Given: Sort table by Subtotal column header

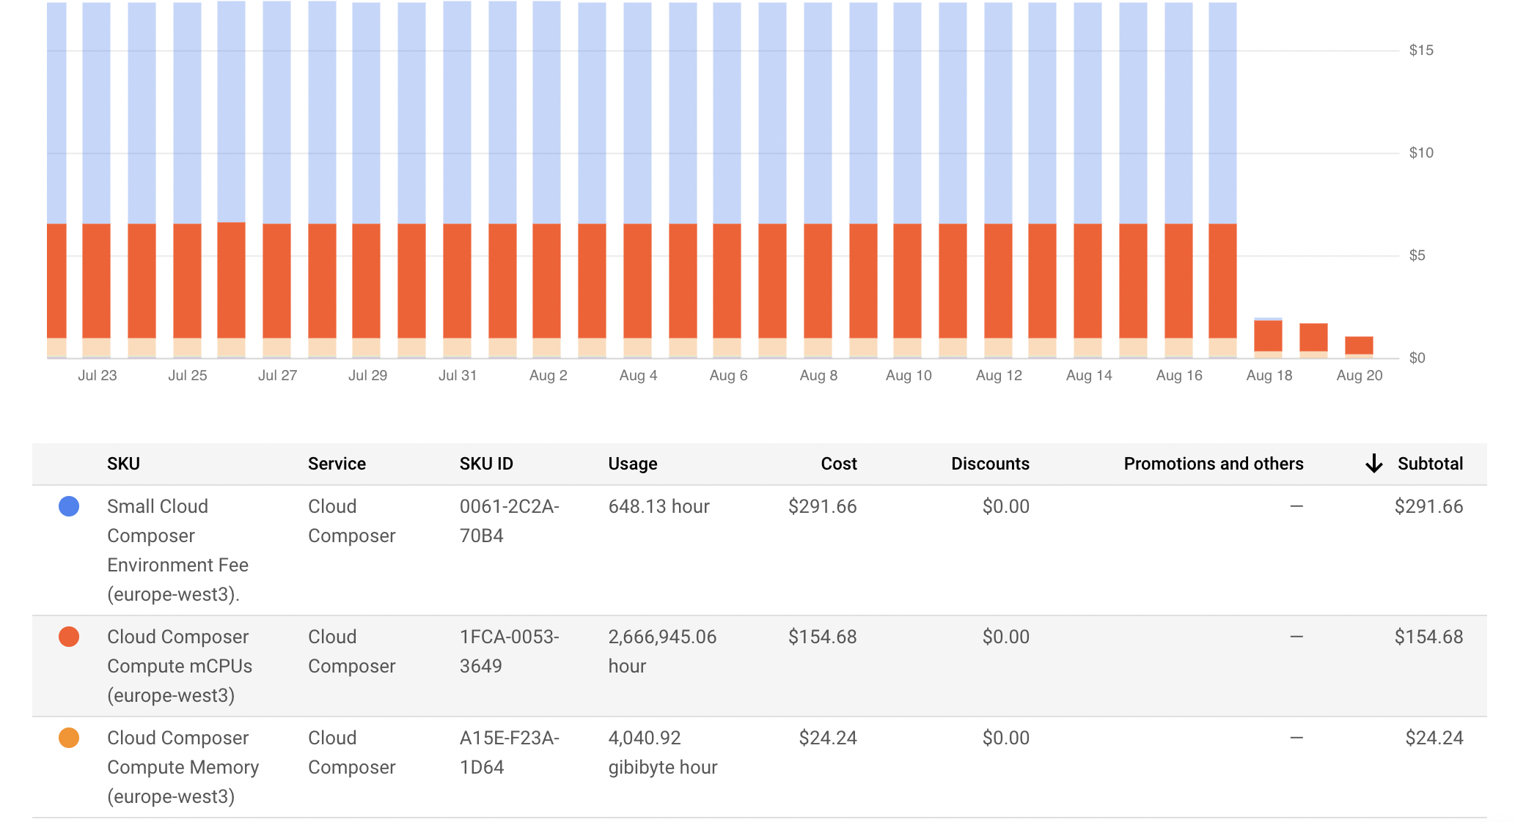Looking at the screenshot, I should pyautogui.click(x=1429, y=464).
